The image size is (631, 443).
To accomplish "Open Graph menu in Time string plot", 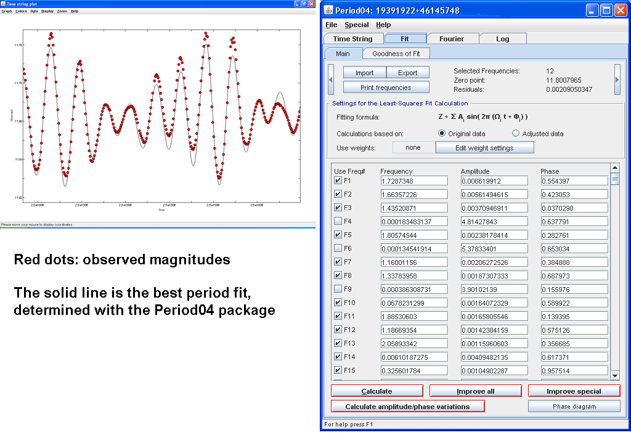I will pyautogui.click(x=7, y=11).
